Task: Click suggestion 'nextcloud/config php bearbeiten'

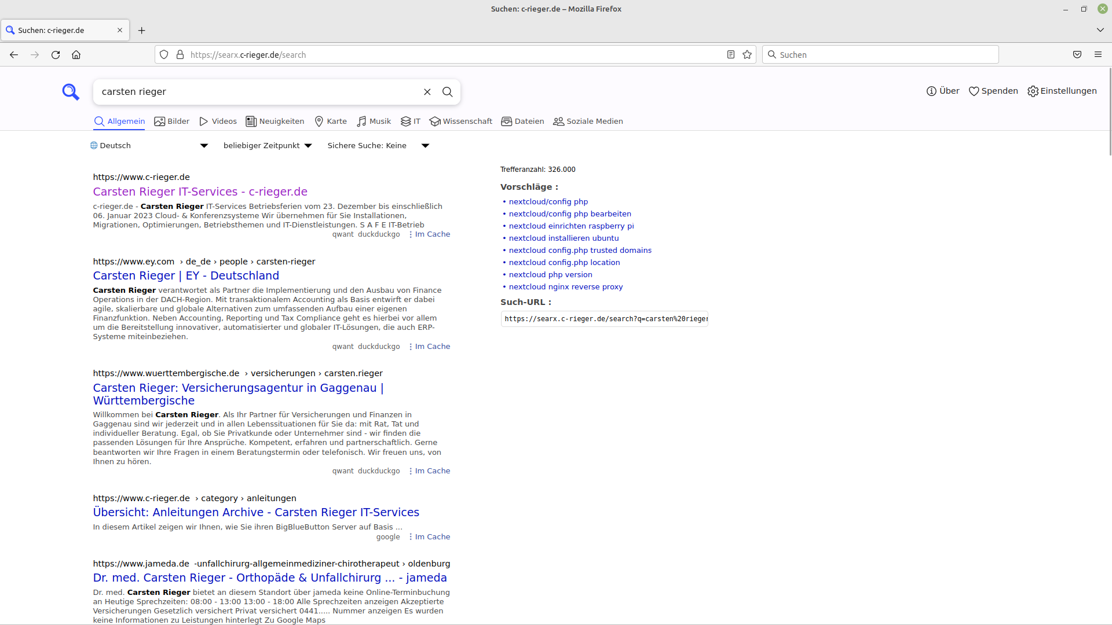Action: (x=570, y=214)
